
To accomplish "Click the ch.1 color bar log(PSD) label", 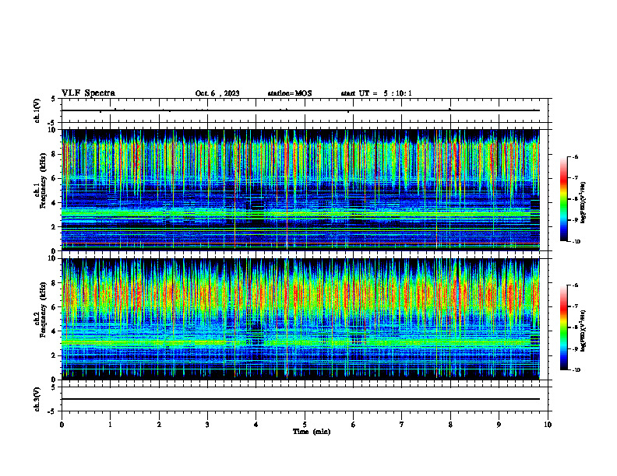I will (584, 204).
